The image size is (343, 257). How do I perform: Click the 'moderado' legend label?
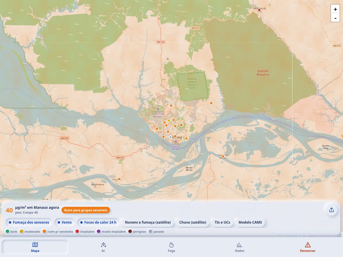pos(32,232)
